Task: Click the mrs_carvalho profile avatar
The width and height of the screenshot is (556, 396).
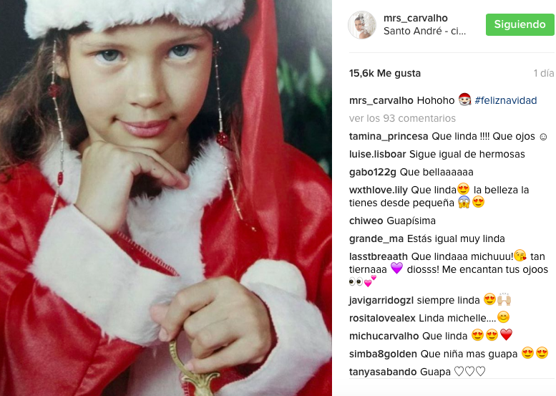Action: tap(361, 25)
